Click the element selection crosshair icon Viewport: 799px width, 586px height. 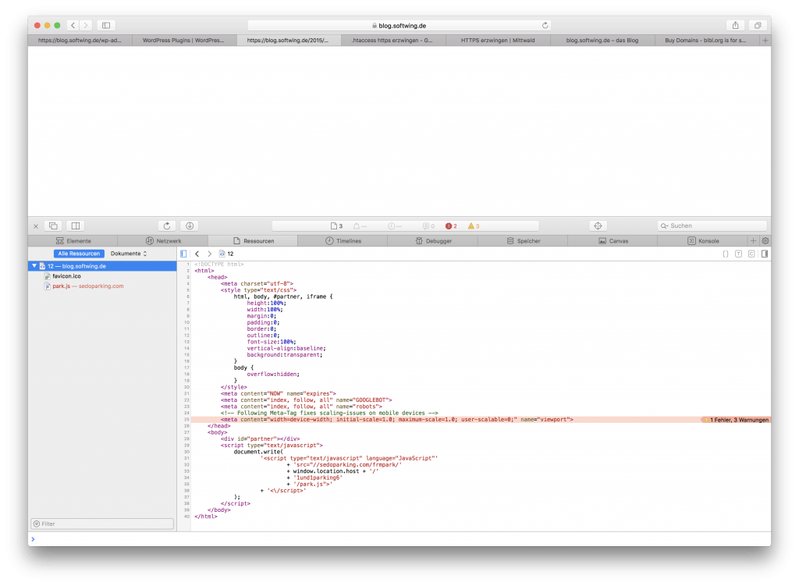[x=598, y=226]
